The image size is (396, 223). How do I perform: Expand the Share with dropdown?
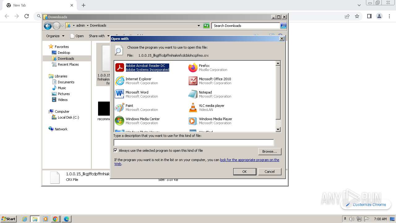click(99, 36)
